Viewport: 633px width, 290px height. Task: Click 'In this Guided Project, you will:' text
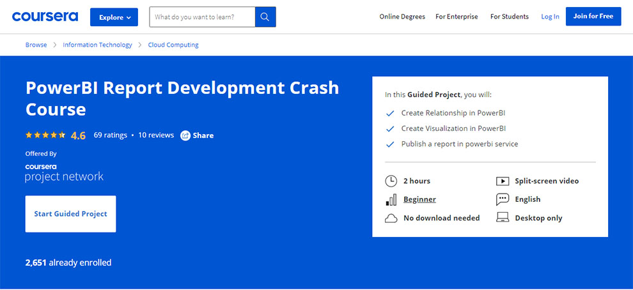tap(438, 95)
